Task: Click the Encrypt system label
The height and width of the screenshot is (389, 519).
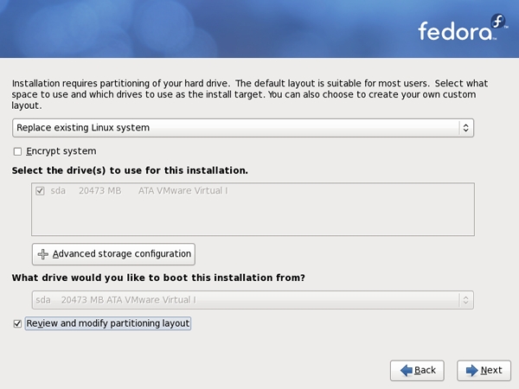Action: (x=61, y=151)
